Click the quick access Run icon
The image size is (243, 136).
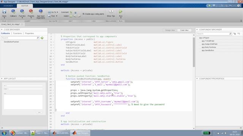click(x=209, y=6)
